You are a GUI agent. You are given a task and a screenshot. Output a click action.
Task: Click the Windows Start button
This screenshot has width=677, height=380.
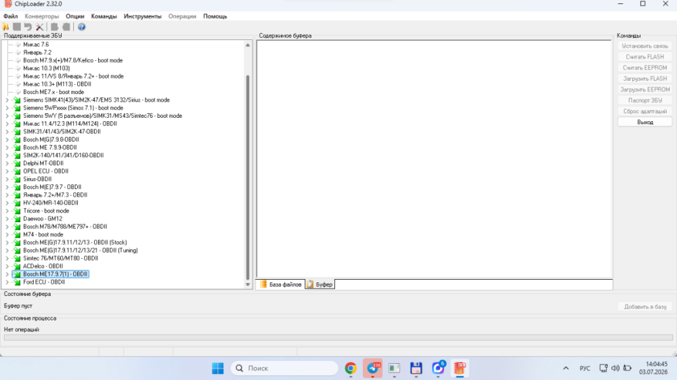coord(218,368)
